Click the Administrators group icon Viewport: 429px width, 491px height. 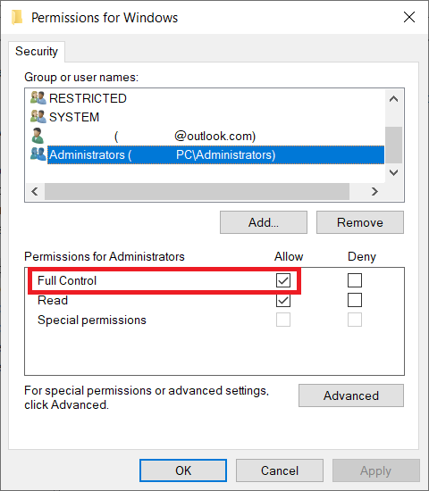[x=38, y=154]
